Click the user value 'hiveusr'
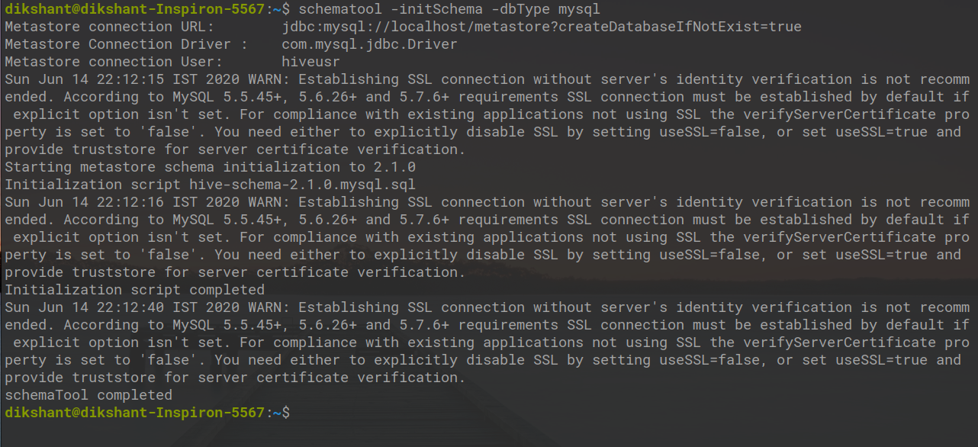 tap(310, 62)
